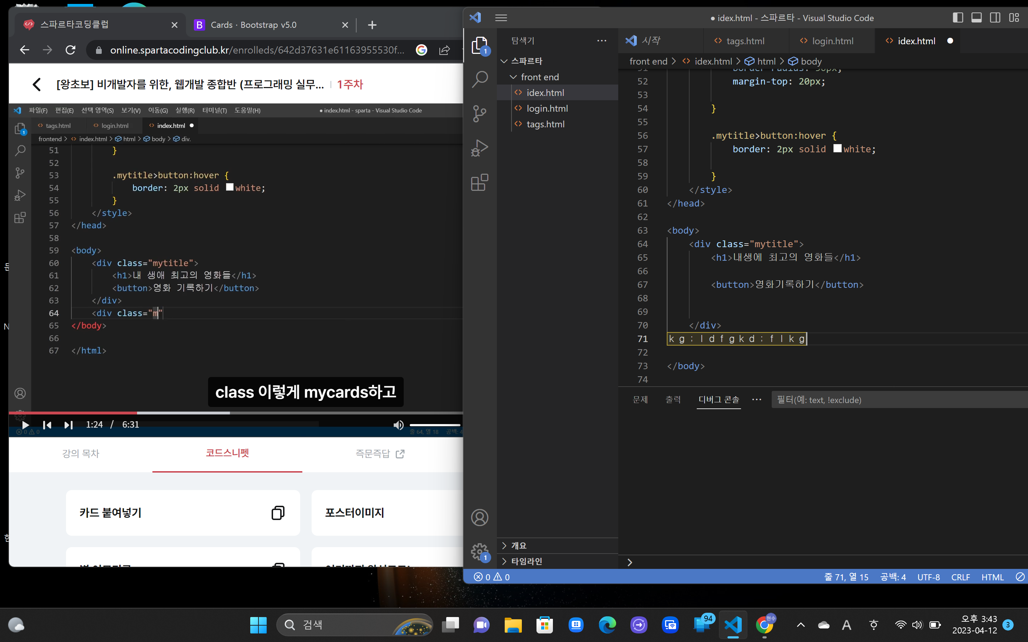Image resolution: width=1028 pixels, height=642 pixels.
Task: Go back in Chrome browser
Action: pyautogui.click(x=25, y=50)
